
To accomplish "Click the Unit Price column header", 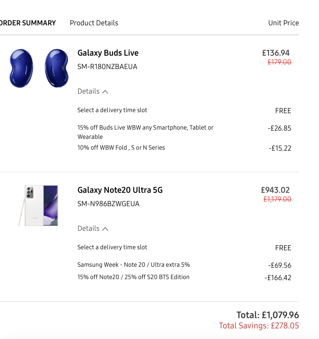I will pos(283,23).
